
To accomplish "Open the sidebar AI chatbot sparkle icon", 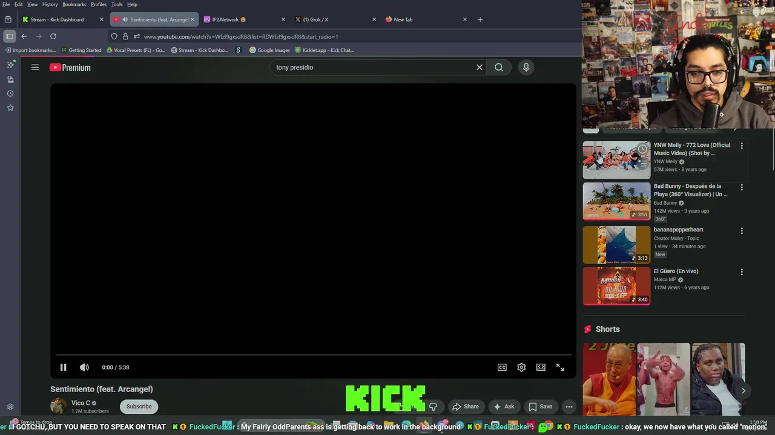I will tap(10, 64).
